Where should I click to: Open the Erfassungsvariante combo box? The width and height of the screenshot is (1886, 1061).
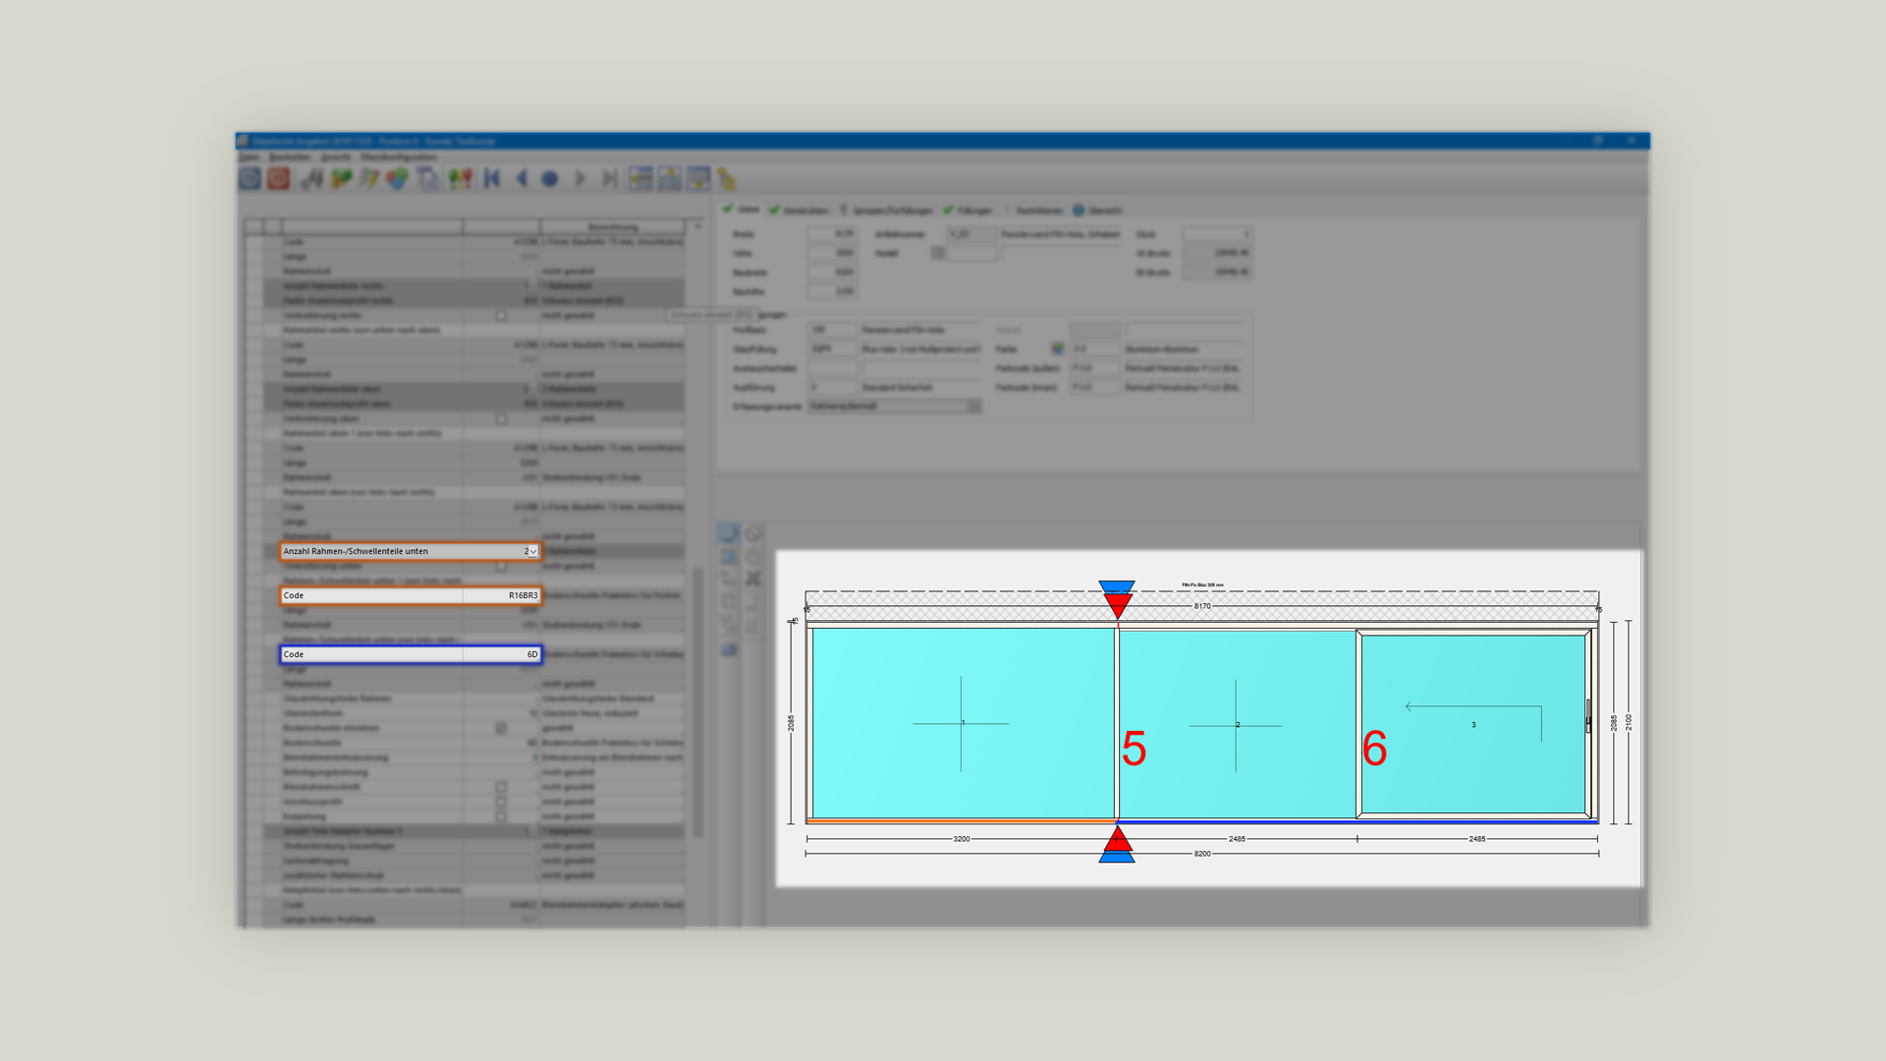[894, 406]
